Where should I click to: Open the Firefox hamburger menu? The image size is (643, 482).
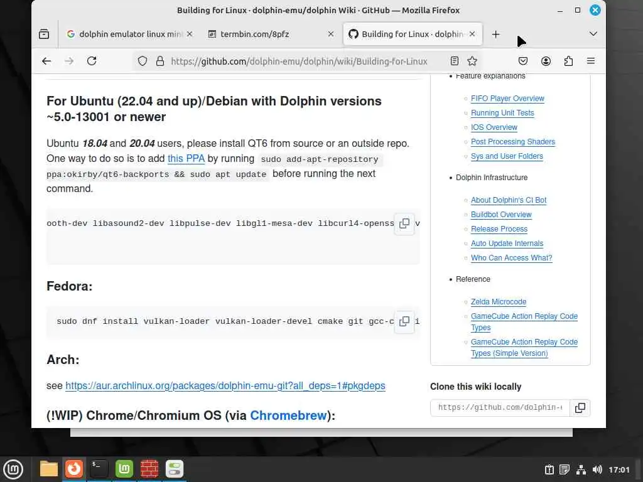pyautogui.click(x=591, y=61)
